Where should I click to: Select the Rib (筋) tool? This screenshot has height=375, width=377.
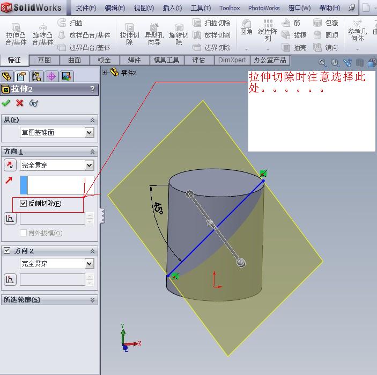pos(291,23)
